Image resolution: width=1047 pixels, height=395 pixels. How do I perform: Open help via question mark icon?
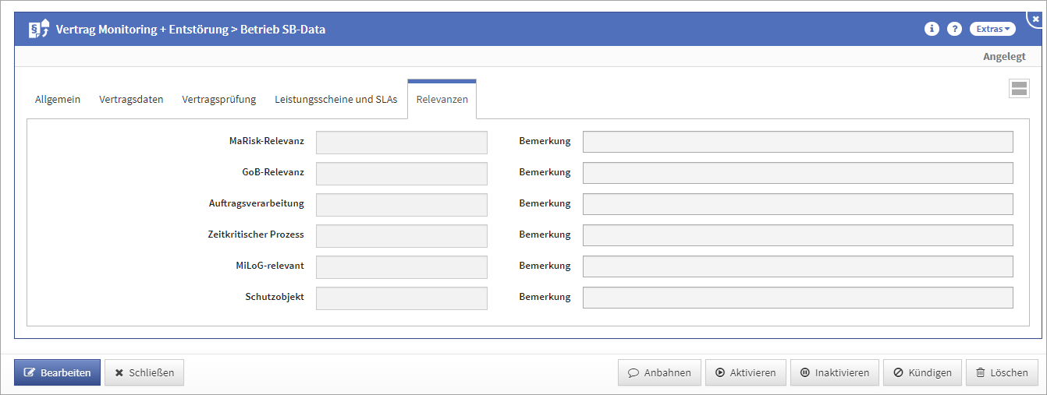pos(954,29)
